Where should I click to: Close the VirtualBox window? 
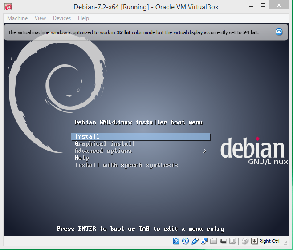(279, 5)
